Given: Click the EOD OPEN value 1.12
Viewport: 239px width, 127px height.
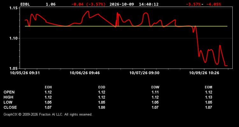Looking at the screenshot, I should pos(102,92).
